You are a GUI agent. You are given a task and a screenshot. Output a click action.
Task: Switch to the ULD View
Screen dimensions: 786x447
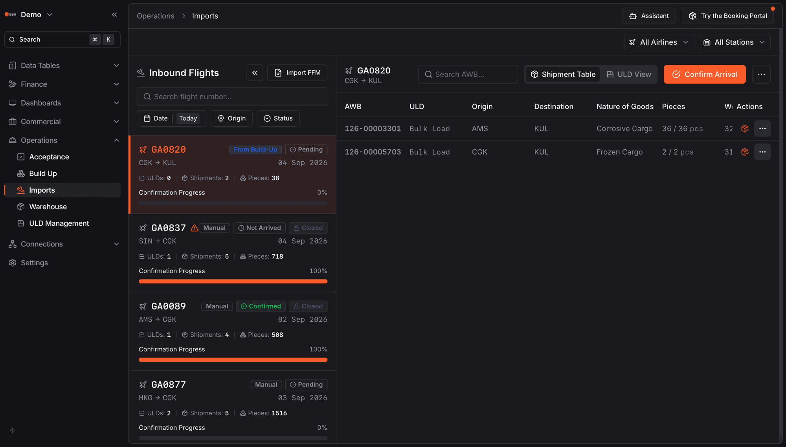pos(629,74)
